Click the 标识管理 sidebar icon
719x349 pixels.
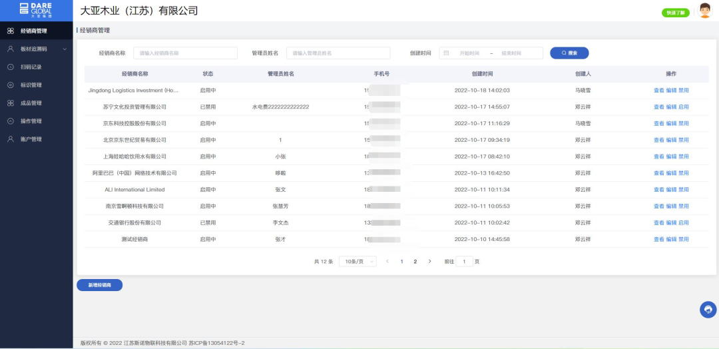[11, 85]
